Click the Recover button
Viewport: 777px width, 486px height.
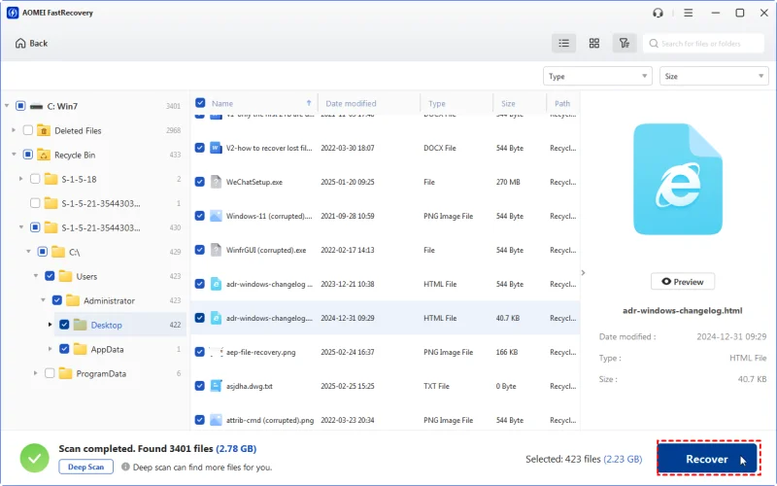pyautogui.click(x=706, y=459)
